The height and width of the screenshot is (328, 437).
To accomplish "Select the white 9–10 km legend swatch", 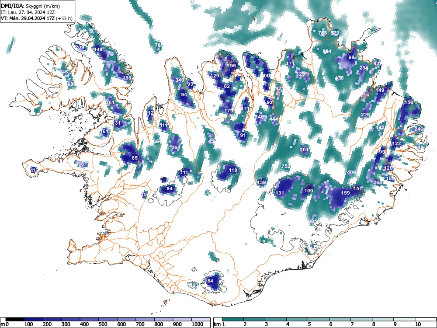I will coord(404,319).
